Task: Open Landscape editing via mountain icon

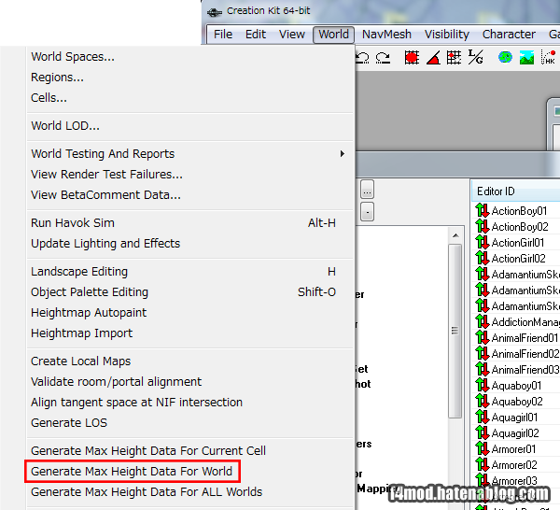Action: click(526, 58)
